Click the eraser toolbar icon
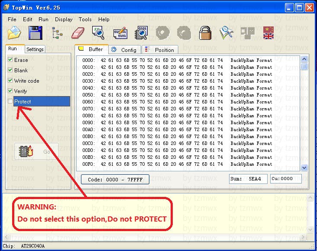317x251 pixels. tap(78, 33)
